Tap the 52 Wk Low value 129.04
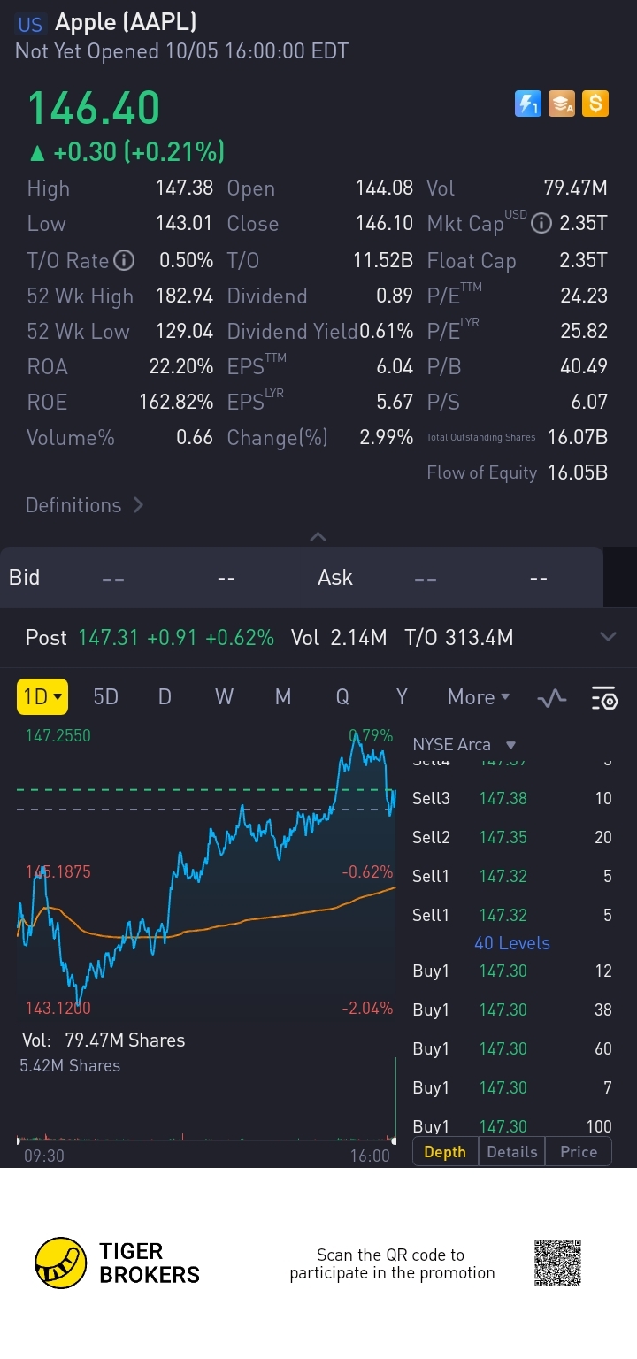 coord(185,331)
